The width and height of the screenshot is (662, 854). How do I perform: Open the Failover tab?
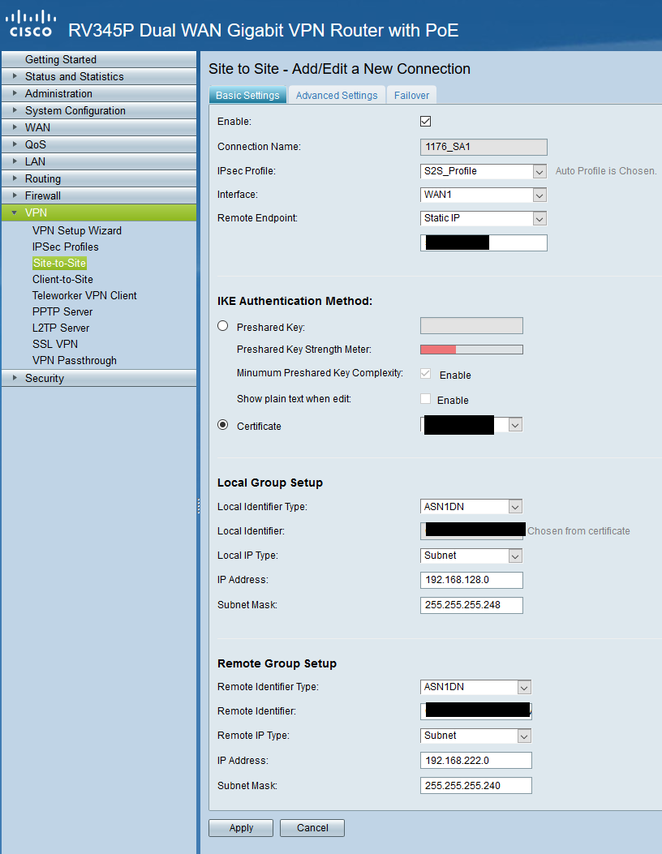click(x=411, y=95)
